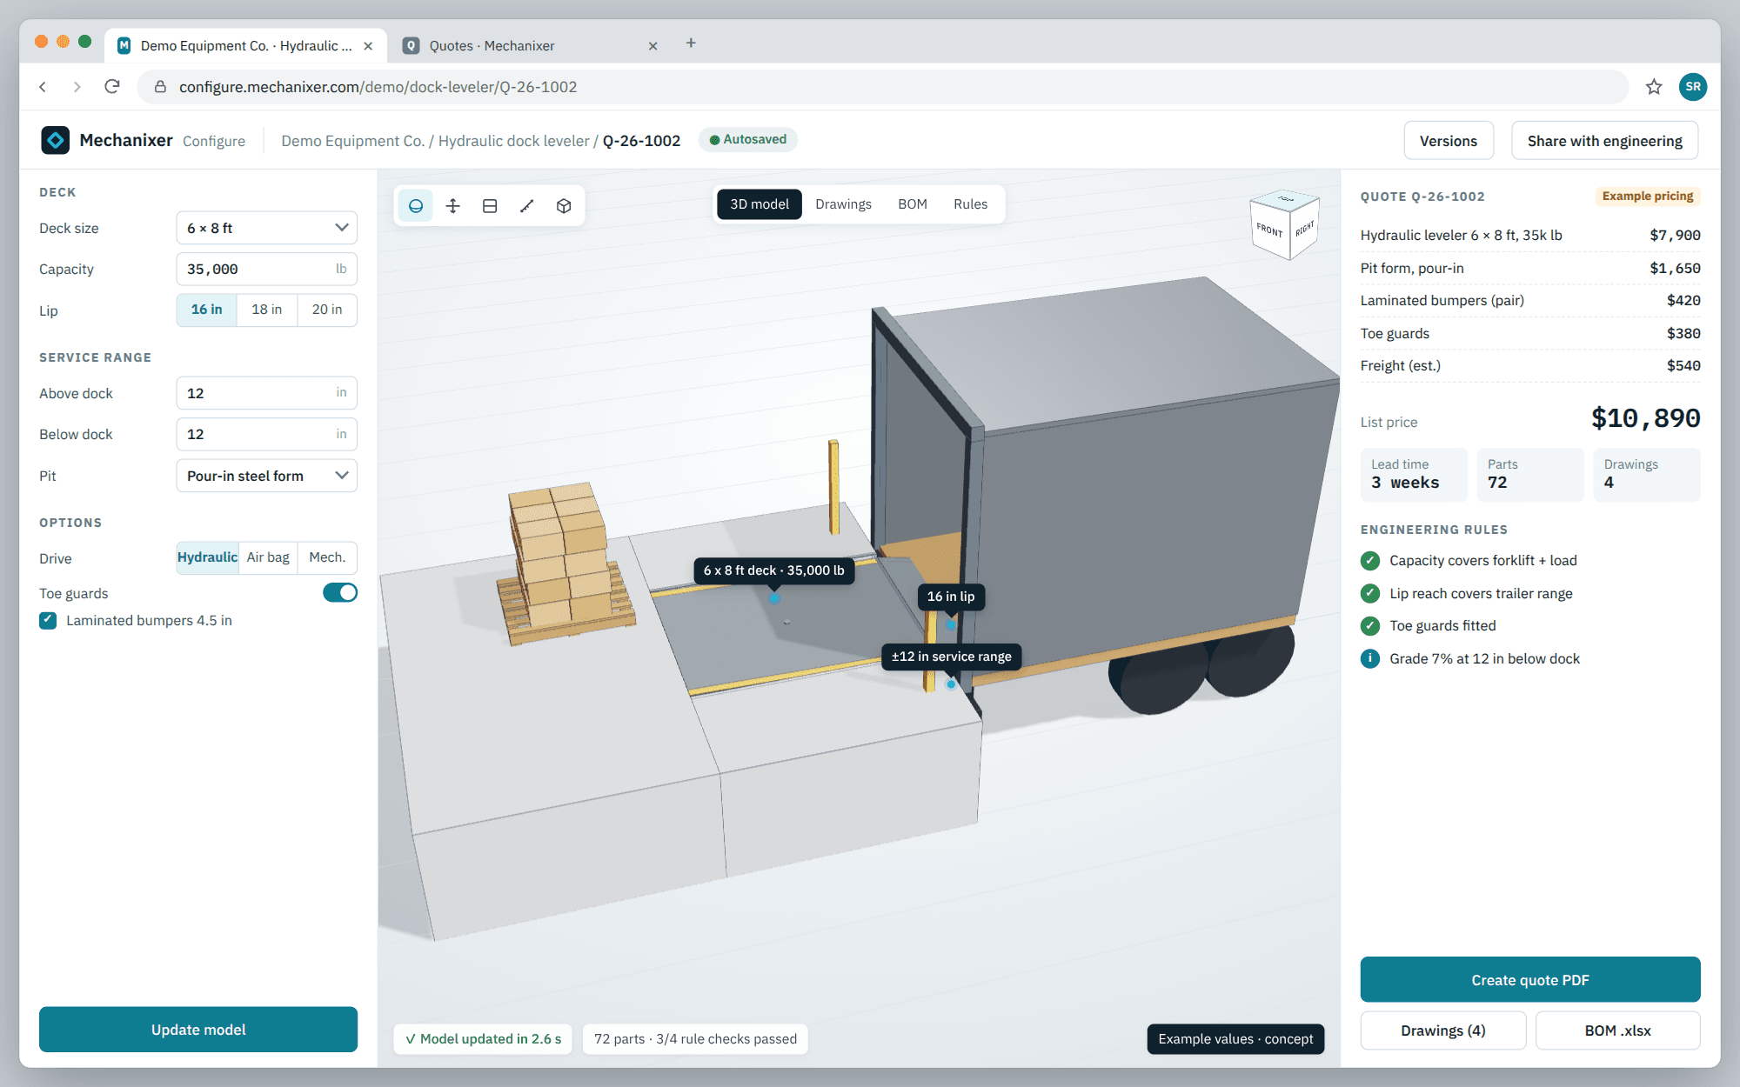
Task: Select the section cut tool icon
Action: (x=490, y=205)
